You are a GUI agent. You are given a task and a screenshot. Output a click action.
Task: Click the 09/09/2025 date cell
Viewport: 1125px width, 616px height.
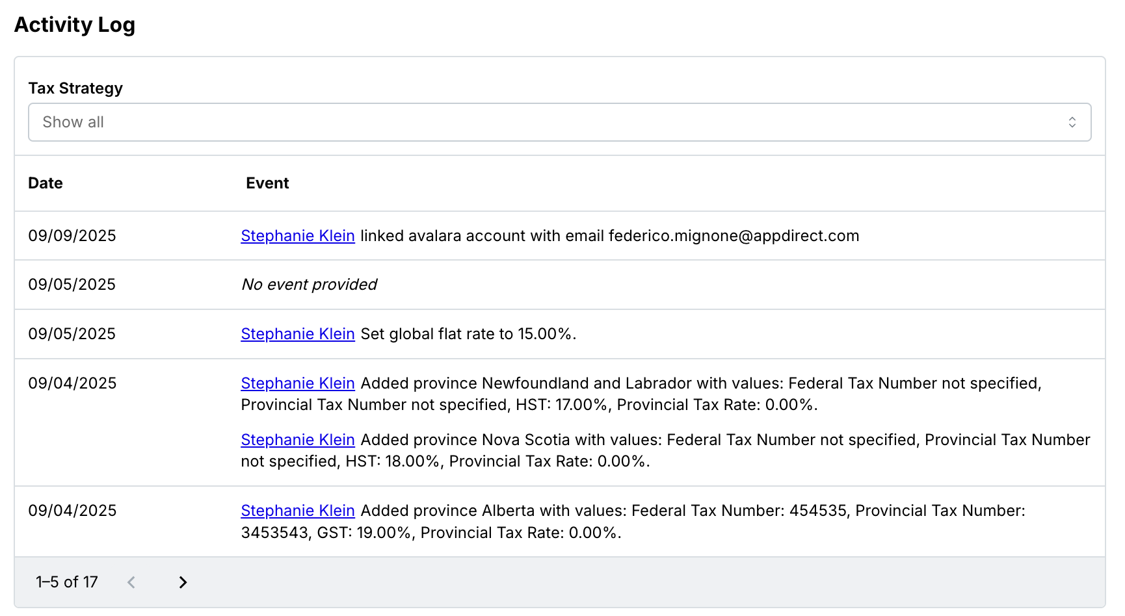coord(72,236)
